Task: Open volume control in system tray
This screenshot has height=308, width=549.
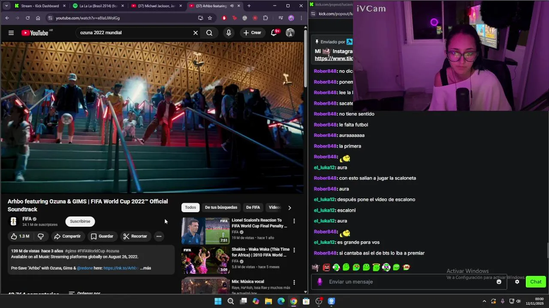Action: pos(518,301)
